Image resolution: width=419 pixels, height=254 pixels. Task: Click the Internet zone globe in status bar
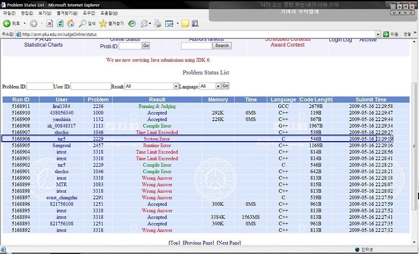pos(357,249)
